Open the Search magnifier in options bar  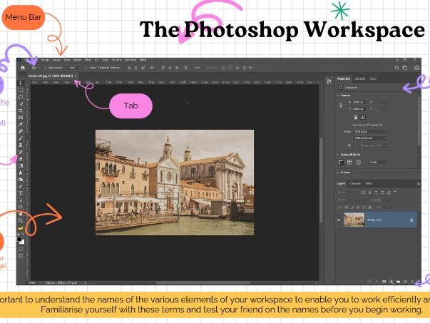coord(396,68)
